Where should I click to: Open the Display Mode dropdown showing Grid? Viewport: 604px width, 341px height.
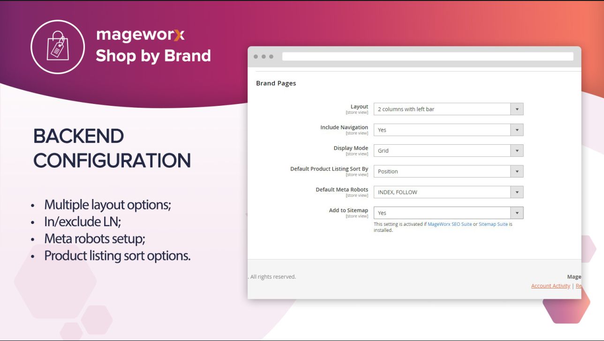point(448,151)
